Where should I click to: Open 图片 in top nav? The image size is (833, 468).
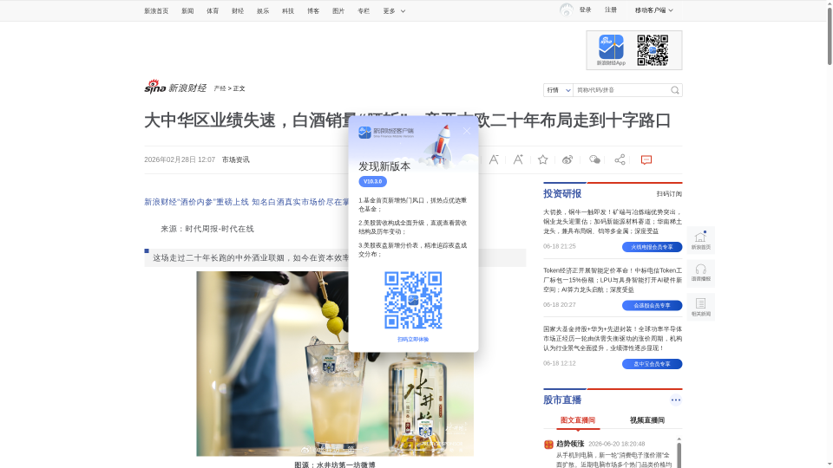click(x=338, y=10)
